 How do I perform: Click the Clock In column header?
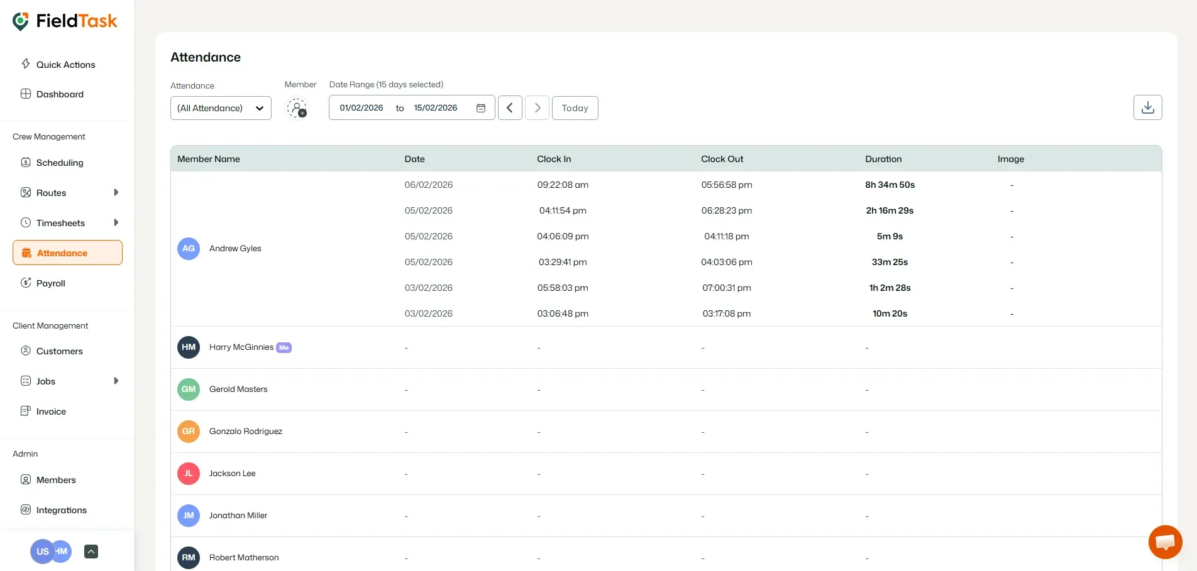[554, 159]
